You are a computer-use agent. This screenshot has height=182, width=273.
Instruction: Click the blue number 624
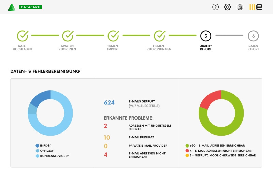(109, 102)
